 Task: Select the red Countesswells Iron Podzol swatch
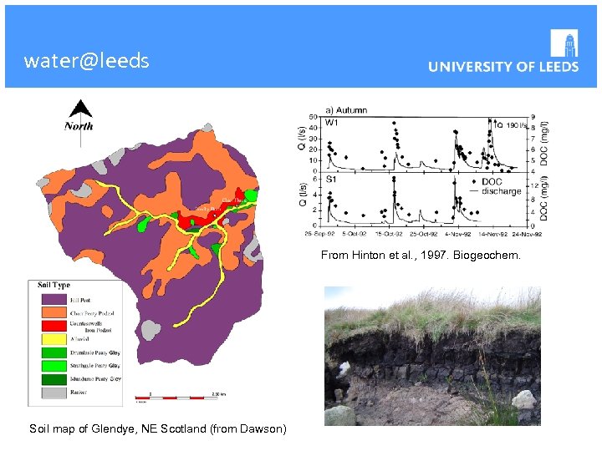click(54, 326)
